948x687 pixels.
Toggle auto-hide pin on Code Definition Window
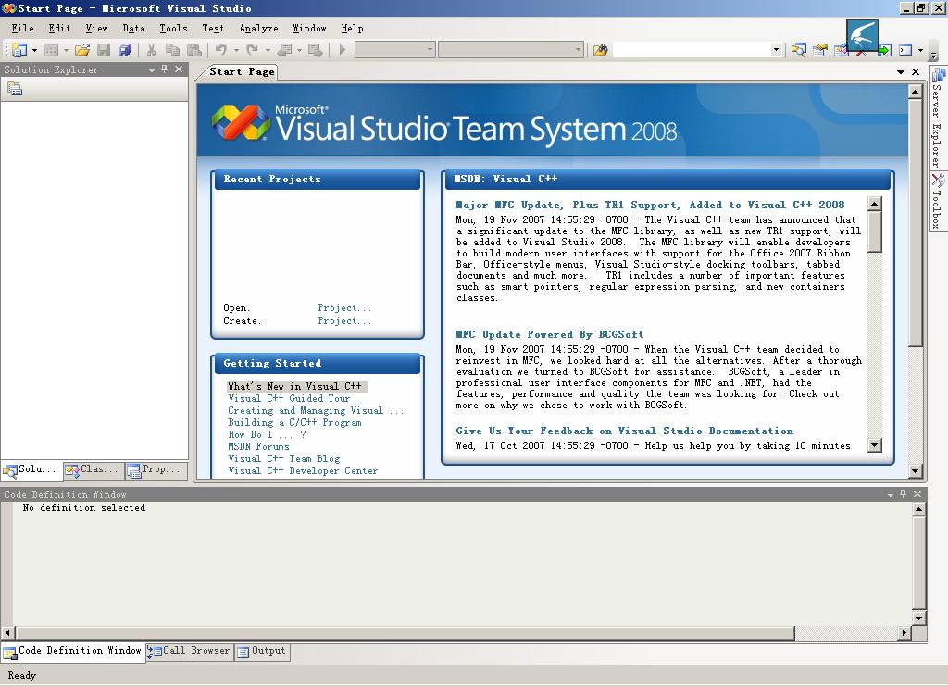pyautogui.click(x=904, y=494)
